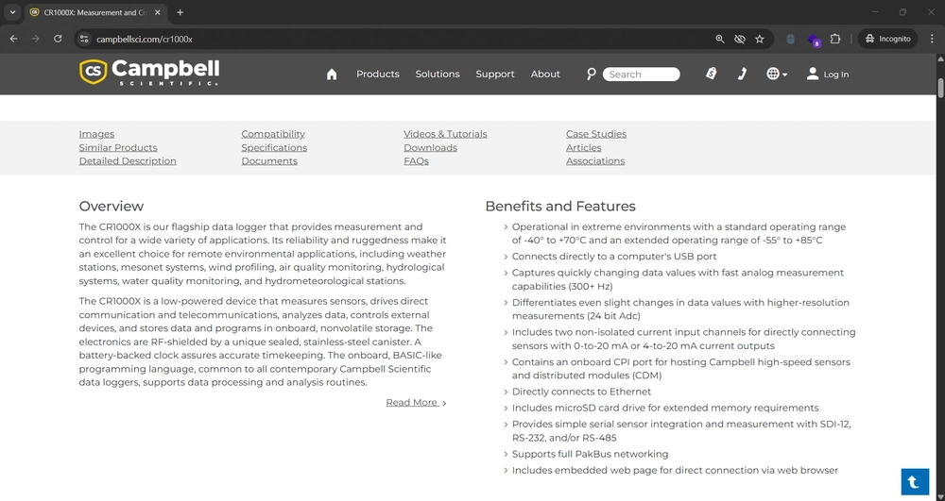Go to the home page icon
Viewport: 945px width, 501px height.
click(x=332, y=74)
